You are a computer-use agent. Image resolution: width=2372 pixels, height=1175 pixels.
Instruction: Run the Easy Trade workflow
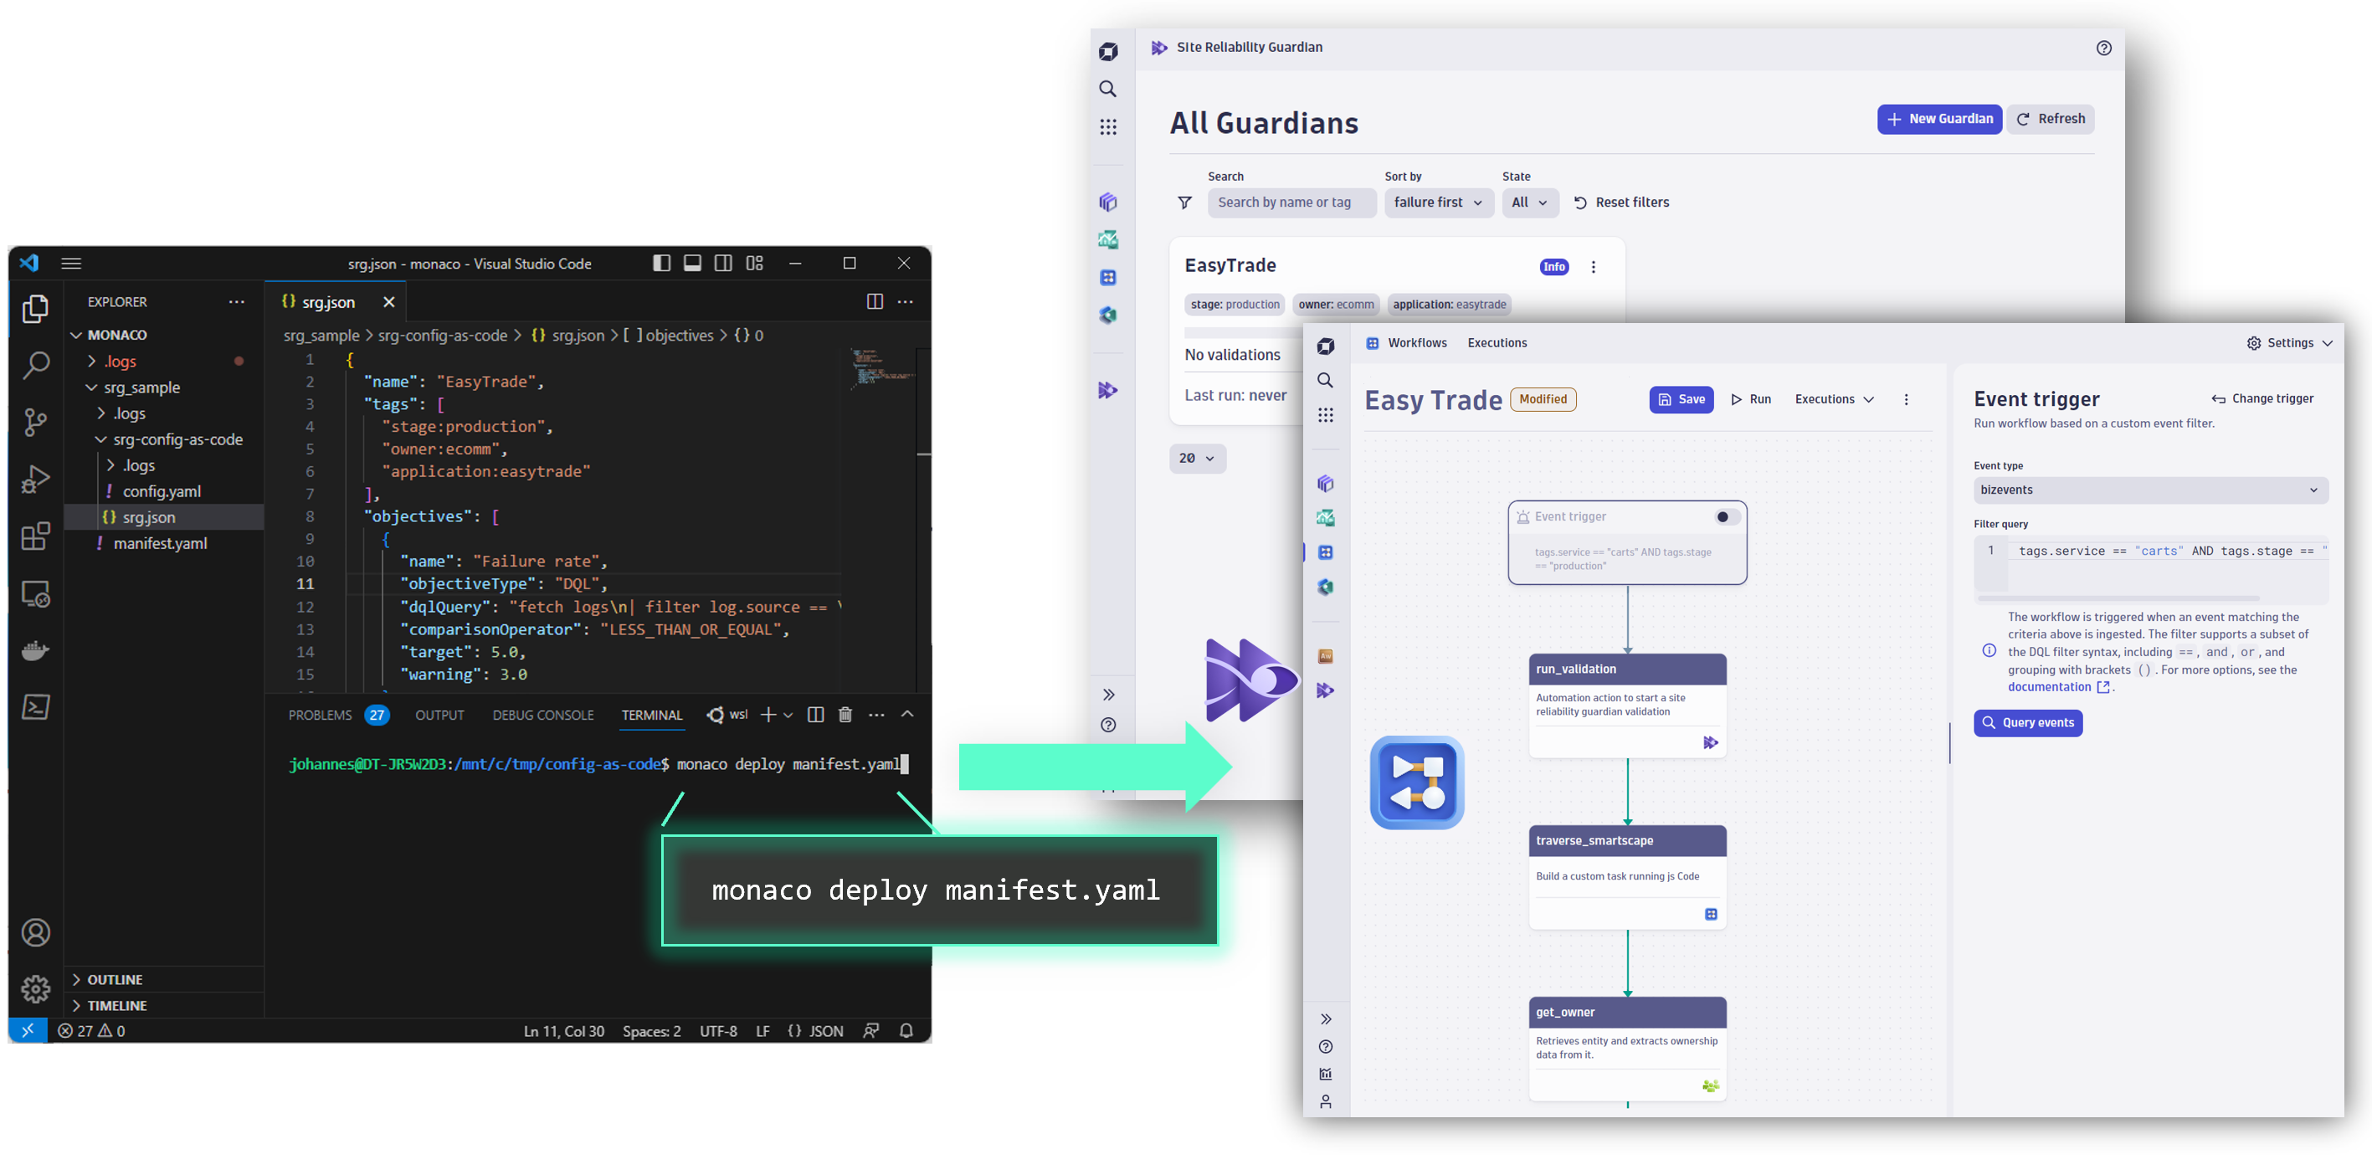[x=1750, y=400]
